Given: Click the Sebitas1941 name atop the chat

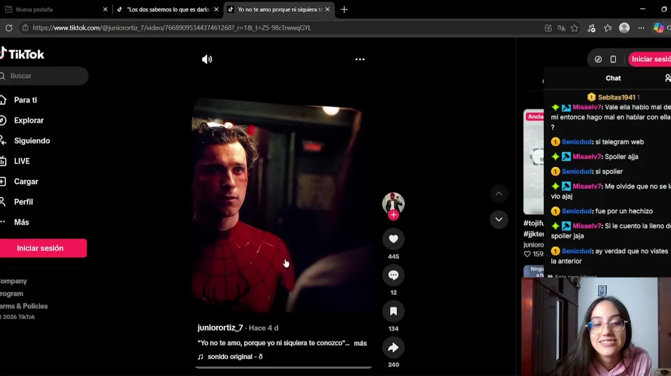Looking at the screenshot, I should click(x=617, y=97).
